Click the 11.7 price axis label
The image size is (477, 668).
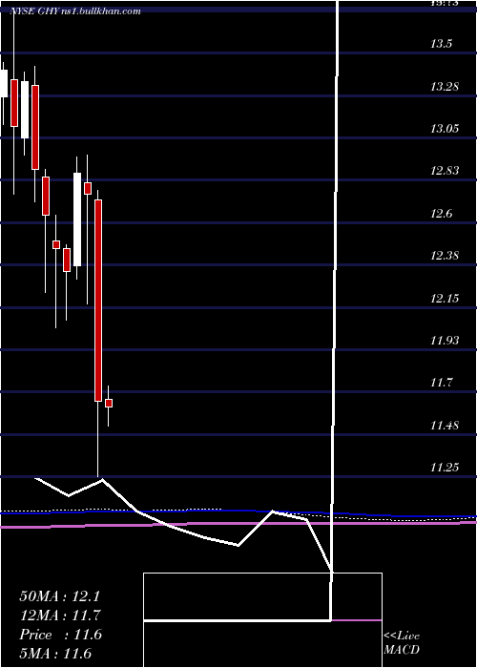pyautogui.click(x=441, y=382)
